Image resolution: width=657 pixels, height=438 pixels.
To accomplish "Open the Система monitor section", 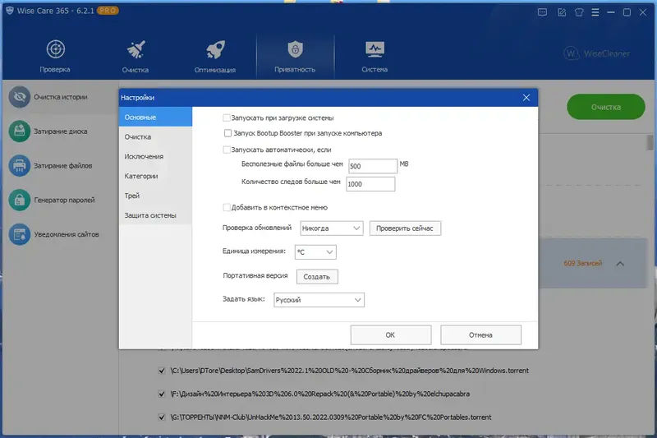I will tap(374, 56).
